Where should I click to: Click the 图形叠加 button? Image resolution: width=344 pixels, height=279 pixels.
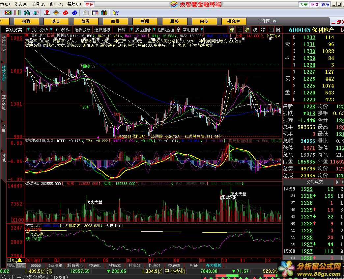(166, 30)
